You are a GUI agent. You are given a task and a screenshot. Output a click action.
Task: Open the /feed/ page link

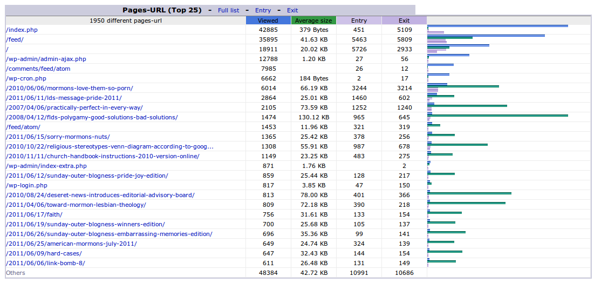point(15,39)
